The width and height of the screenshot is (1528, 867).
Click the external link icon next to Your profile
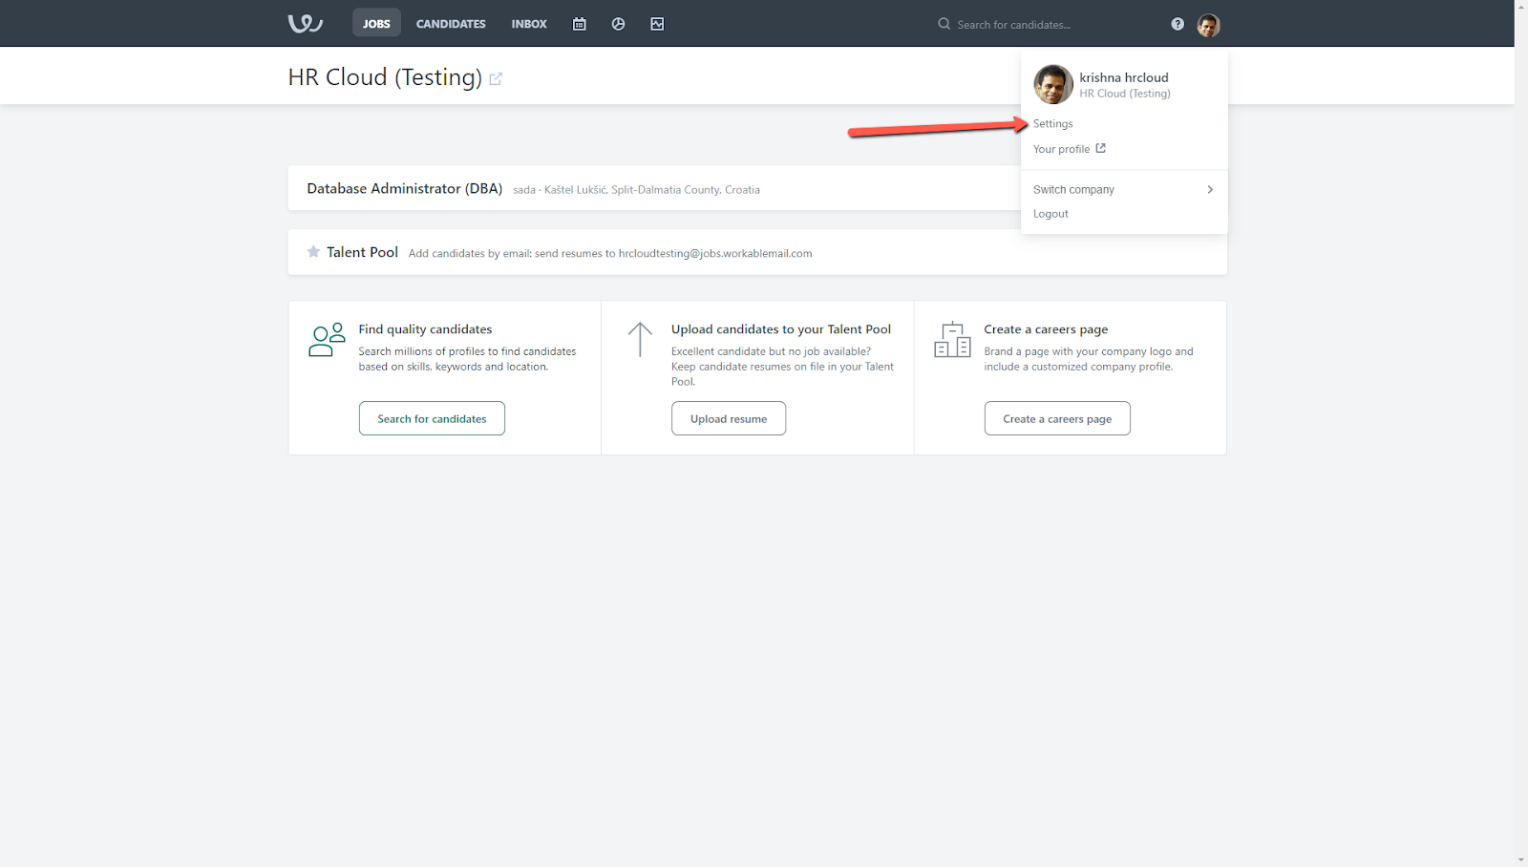coord(1100,148)
